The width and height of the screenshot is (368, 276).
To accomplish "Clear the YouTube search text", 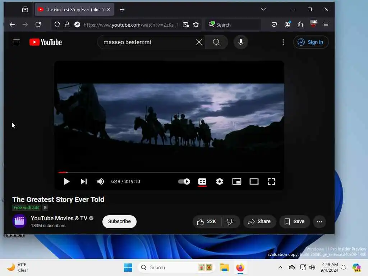I will 199,42.
